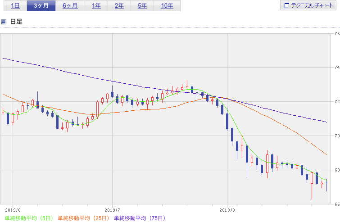This screenshot has height=222, width=340.
Task: Click the 74 y-axis price label
Action: 337,68
